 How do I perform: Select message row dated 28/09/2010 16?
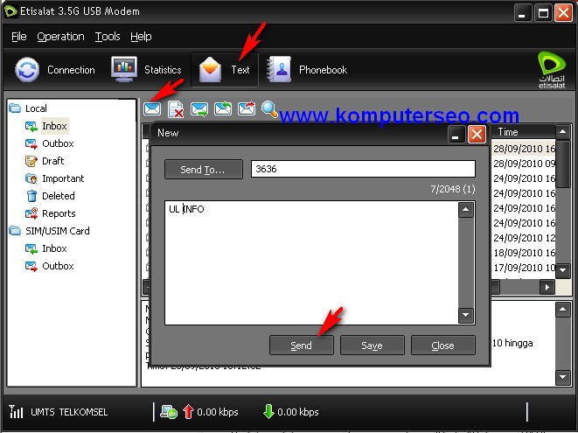(524, 149)
